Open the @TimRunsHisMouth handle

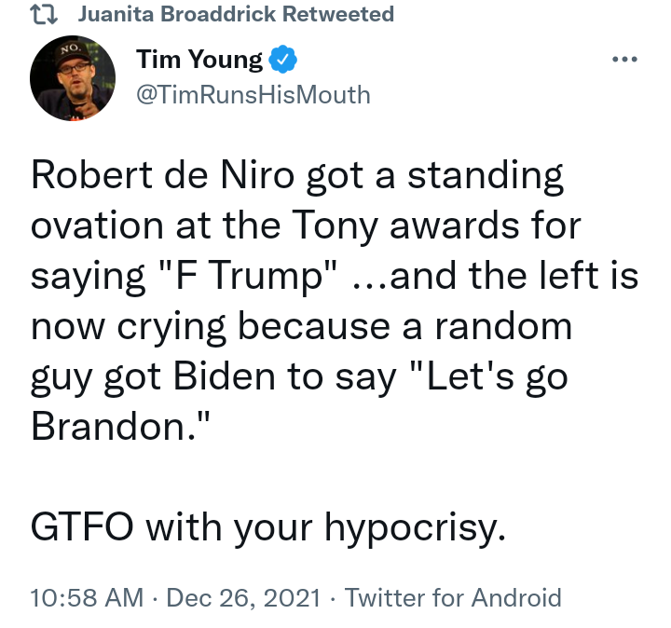[253, 95]
